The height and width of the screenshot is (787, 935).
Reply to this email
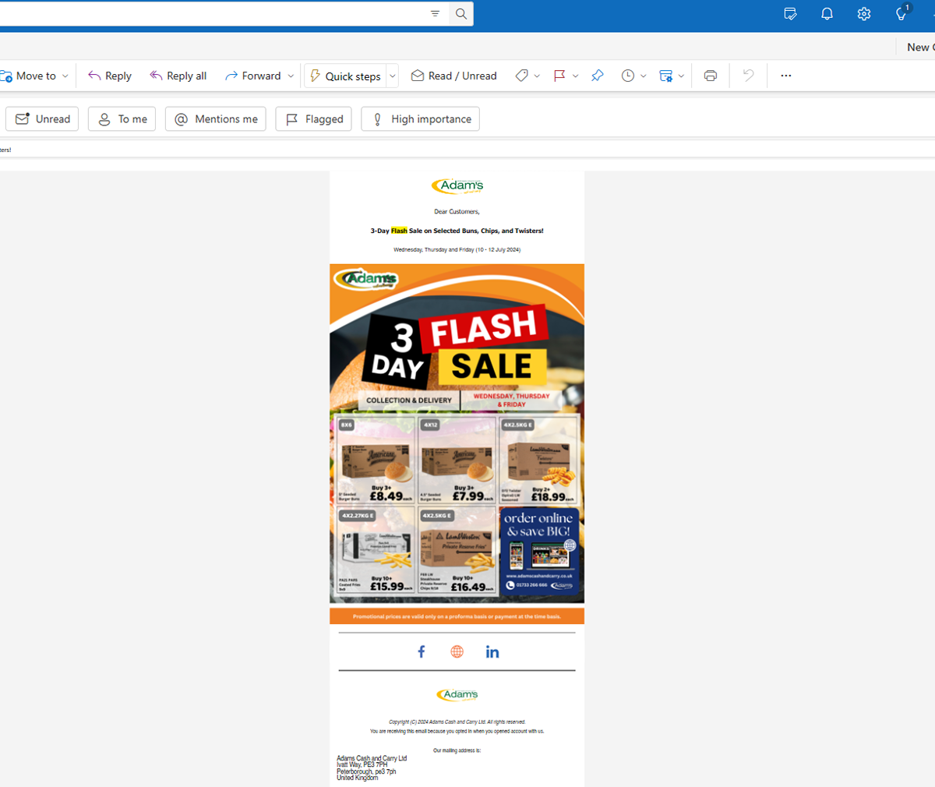[109, 76]
